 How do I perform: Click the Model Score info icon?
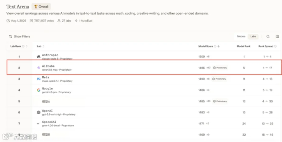coord(215,46)
